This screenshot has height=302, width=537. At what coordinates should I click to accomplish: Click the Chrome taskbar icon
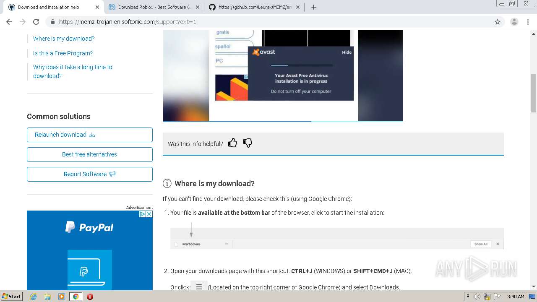(x=76, y=297)
